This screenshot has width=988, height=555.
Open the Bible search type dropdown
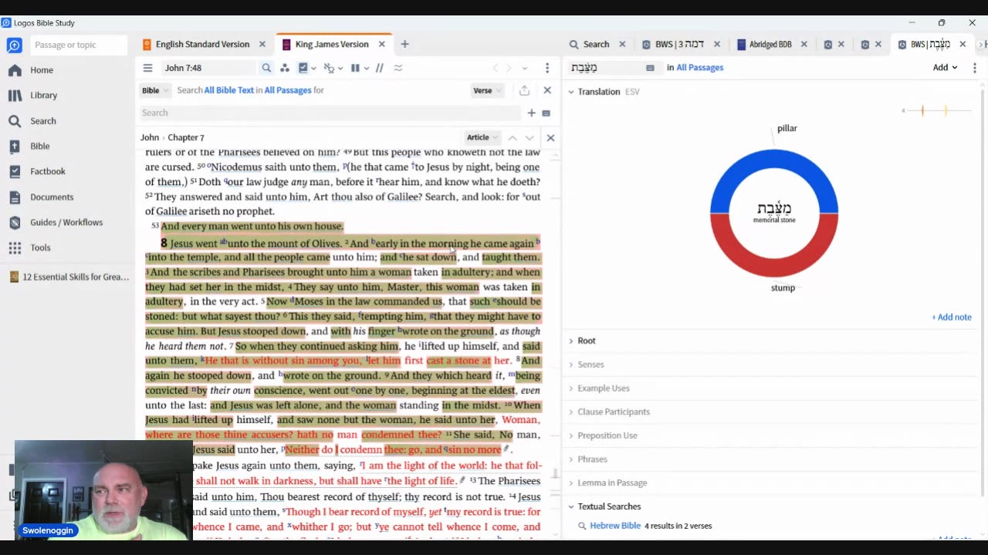[155, 90]
